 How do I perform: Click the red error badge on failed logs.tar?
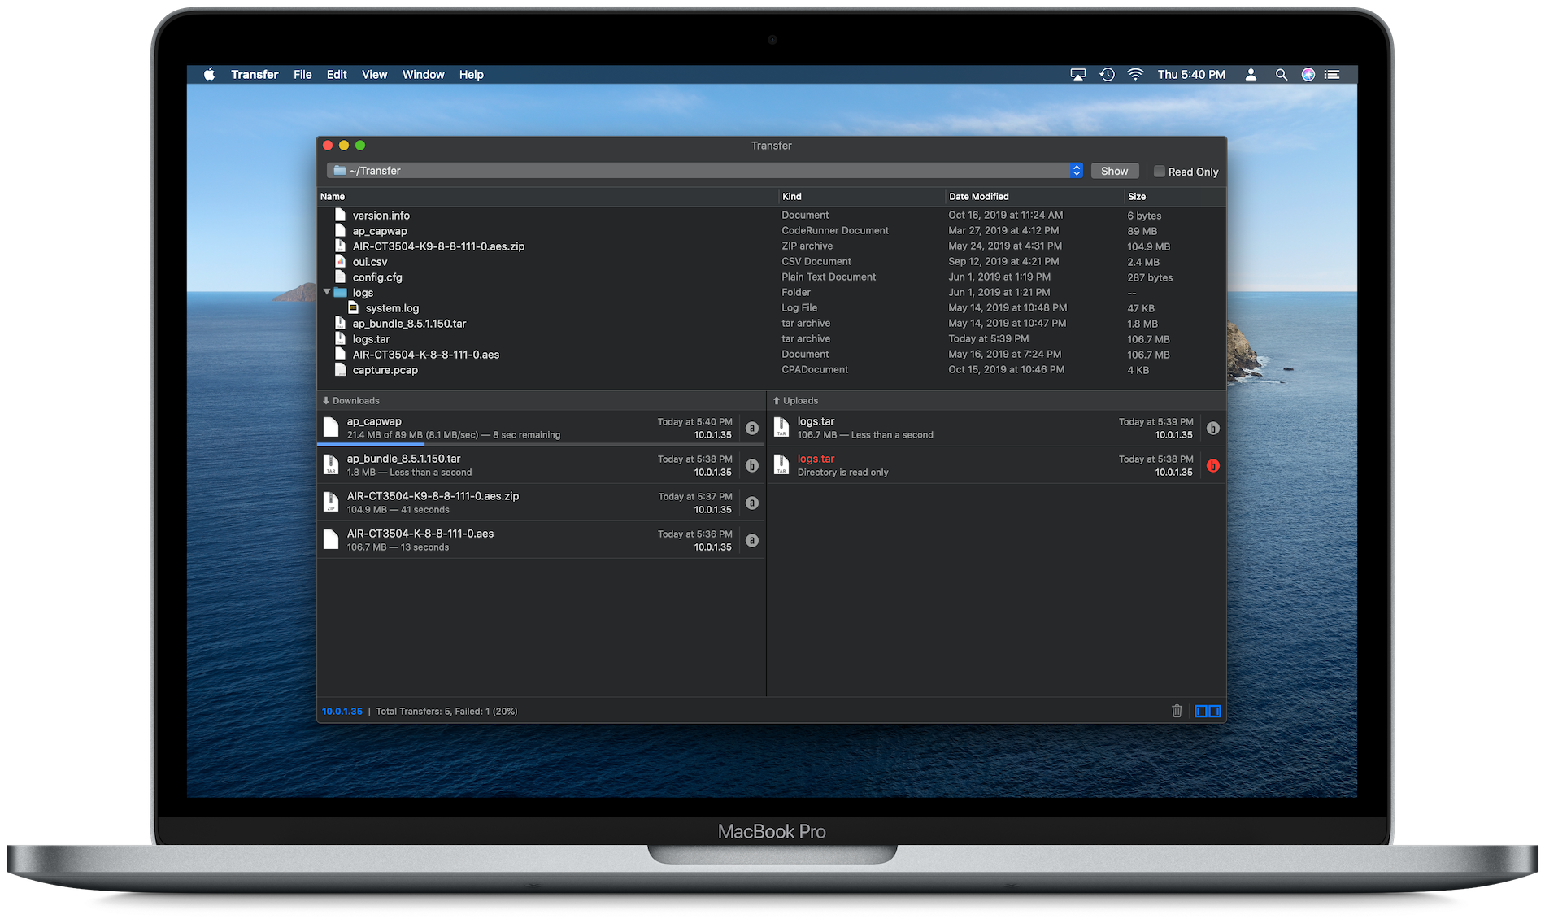pyautogui.click(x=1213, y=466)
